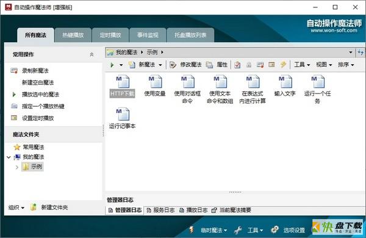Click the gear icon beside 选项设置
The width and height of the screenshot is (366, 238).
coord(274,230)
